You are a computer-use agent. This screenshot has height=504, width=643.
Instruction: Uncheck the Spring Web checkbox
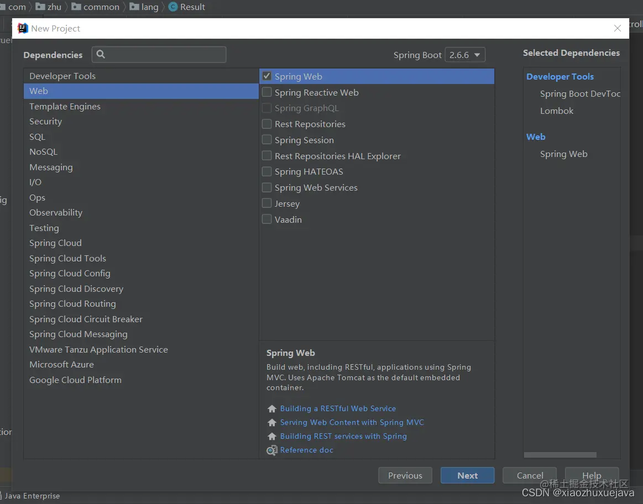coord(266,76)
